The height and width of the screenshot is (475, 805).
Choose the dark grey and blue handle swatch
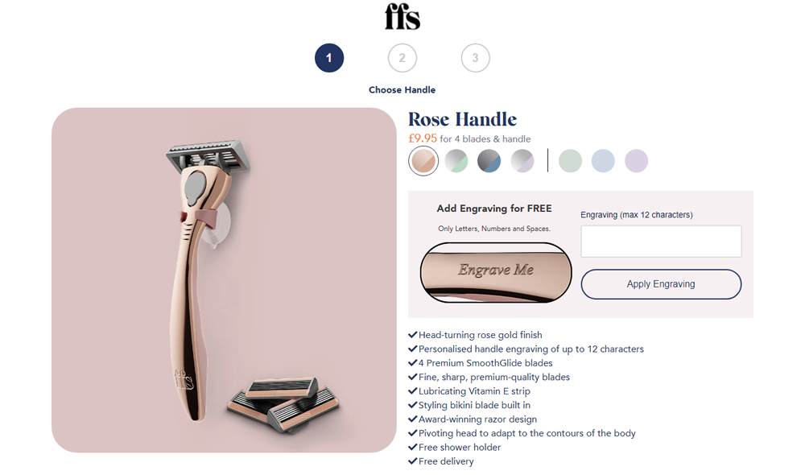[489, 161]
